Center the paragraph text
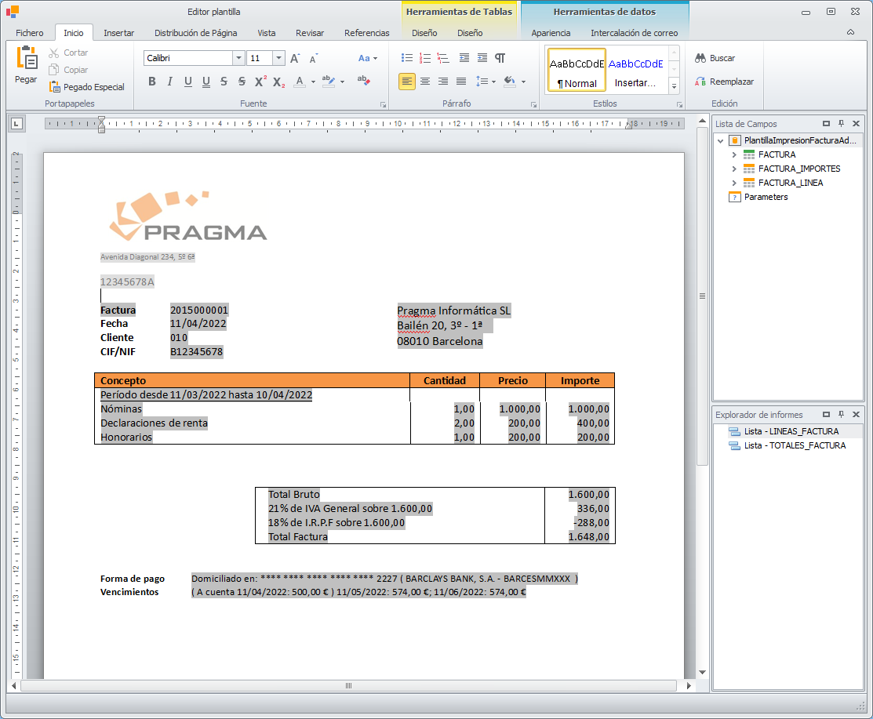873x719 pixels. pyautogui.click(x=425, y=82)
